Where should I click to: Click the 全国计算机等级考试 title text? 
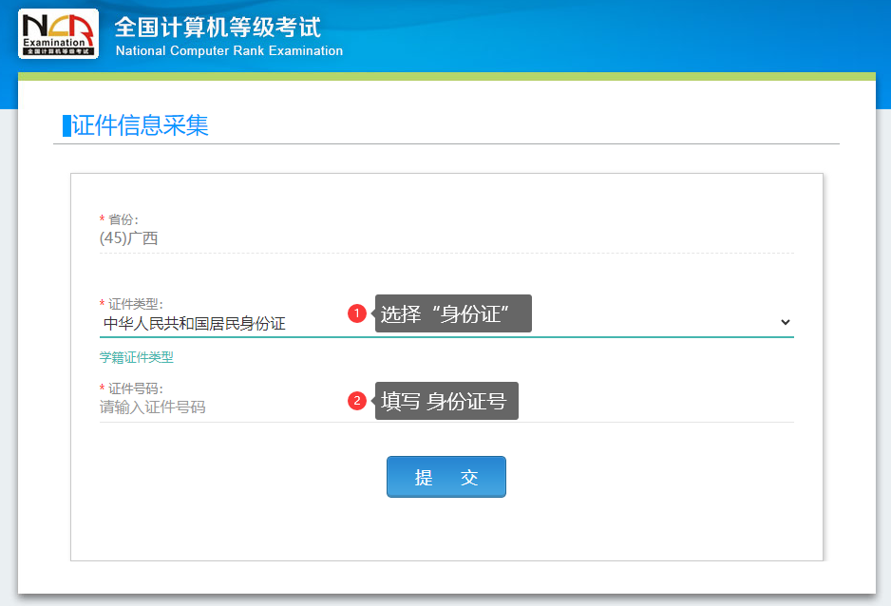218,27
